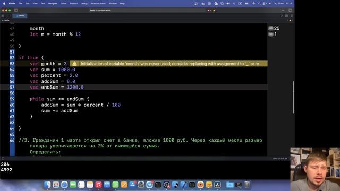Click the Wi-Fi icon in the menu bar
Screen dimensions: 340x191
(x=253, y=4)
